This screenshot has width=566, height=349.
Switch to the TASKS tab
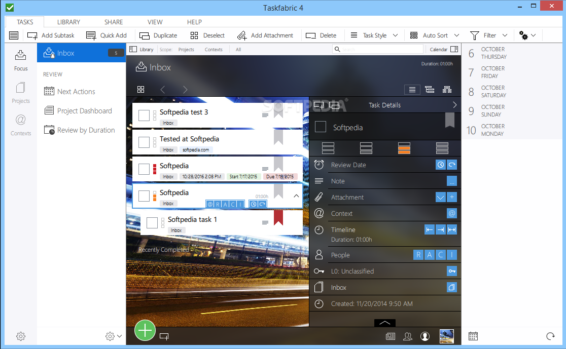tap(25, 22)
